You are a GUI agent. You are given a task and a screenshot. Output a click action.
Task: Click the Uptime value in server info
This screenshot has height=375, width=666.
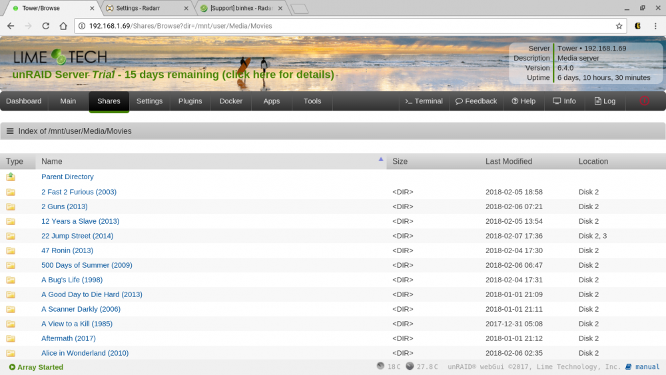click(x=603, y=78)
